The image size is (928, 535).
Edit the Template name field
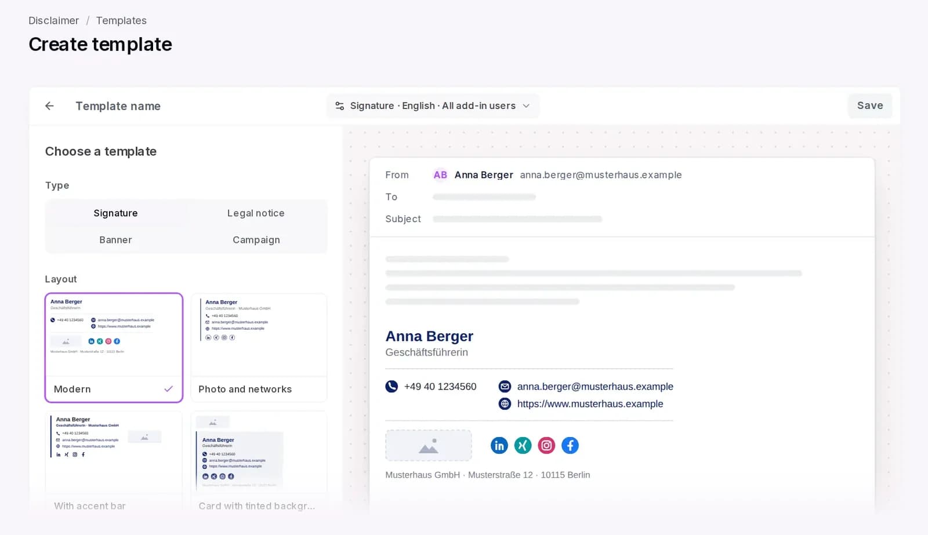tap(118, 106)
